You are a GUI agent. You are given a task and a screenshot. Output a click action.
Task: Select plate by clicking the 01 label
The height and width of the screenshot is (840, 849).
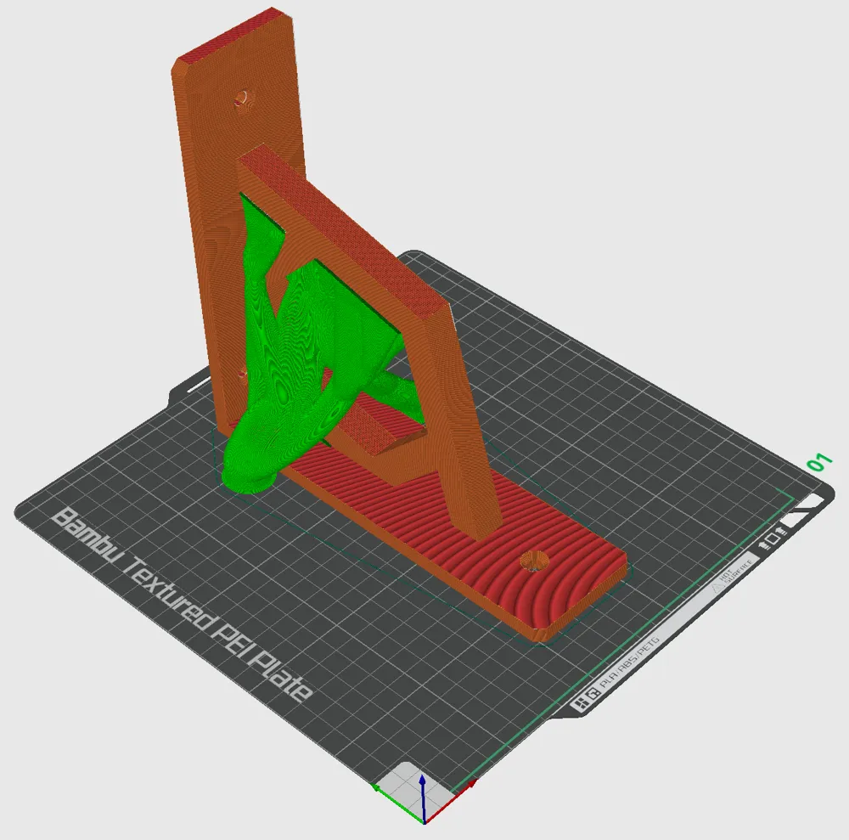click(x=819, y=464)
